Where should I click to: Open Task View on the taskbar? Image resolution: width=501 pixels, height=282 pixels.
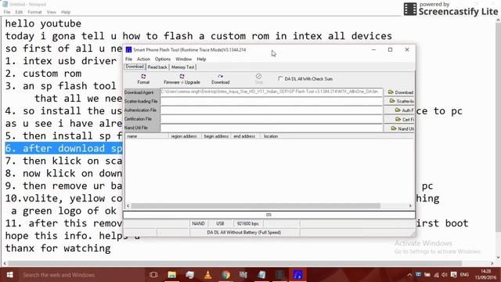click(153, 275)
